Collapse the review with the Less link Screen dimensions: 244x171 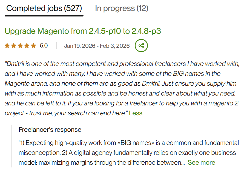click(x=136, y=113)
